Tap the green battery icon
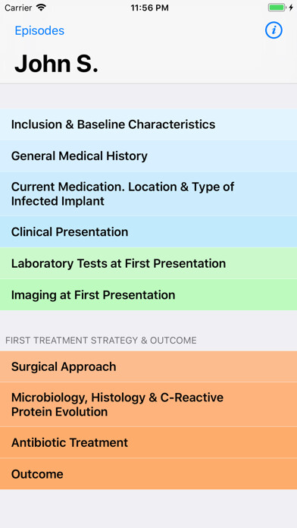The image size is (297, 528). pyautogui.click(x=277, y=8)
